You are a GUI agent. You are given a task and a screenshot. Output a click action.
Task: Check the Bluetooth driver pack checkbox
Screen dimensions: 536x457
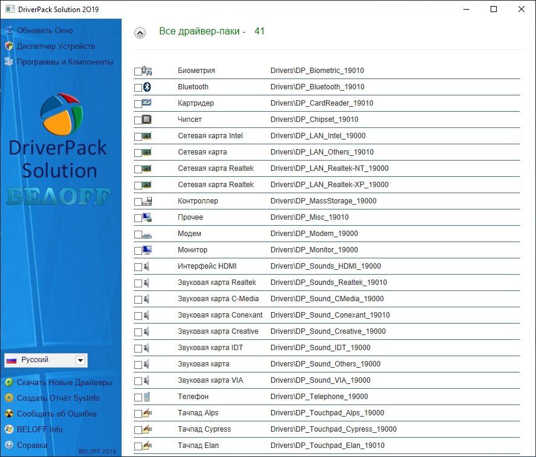click(138, 88)
